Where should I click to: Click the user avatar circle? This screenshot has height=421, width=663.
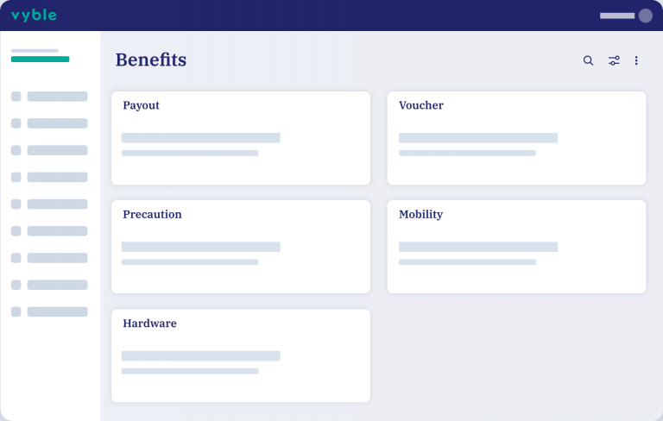tap(645, 16)
